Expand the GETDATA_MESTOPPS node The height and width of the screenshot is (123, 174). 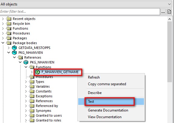click(x=9, y=48)
